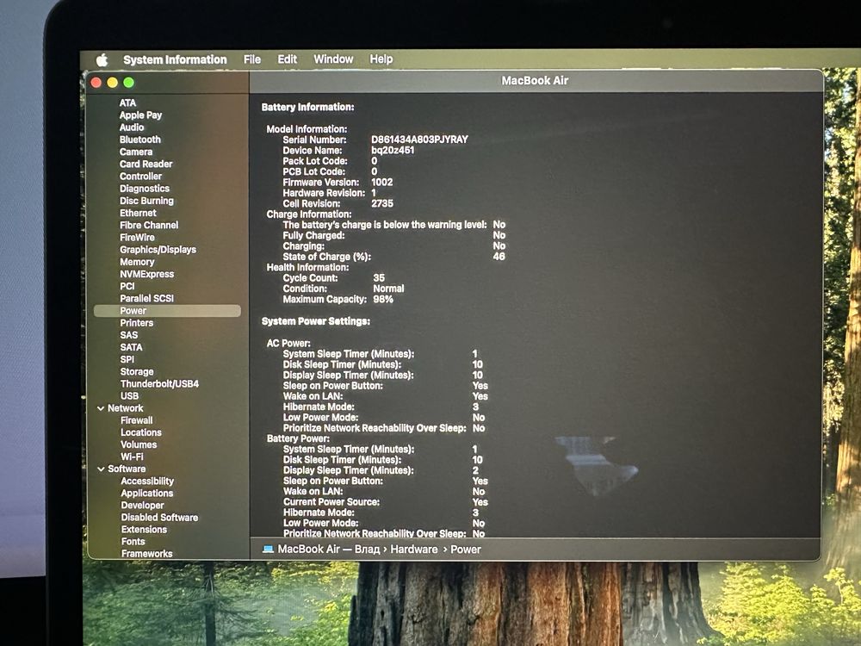Click Condition value Normal

pos(388,289)
